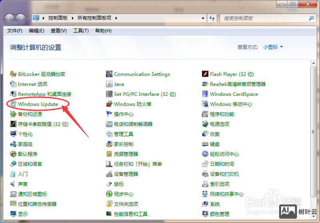Click the scrollbar up arrow
This screenshot has width=320, height=223.
pyautogui.click(x=314, y=63)
